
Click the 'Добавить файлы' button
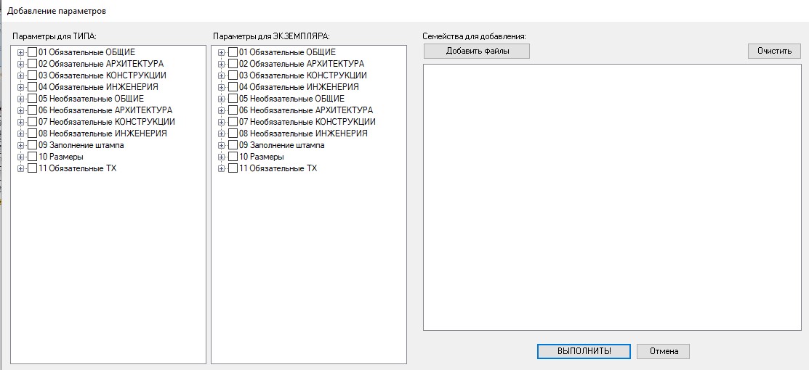pos(477,51)
